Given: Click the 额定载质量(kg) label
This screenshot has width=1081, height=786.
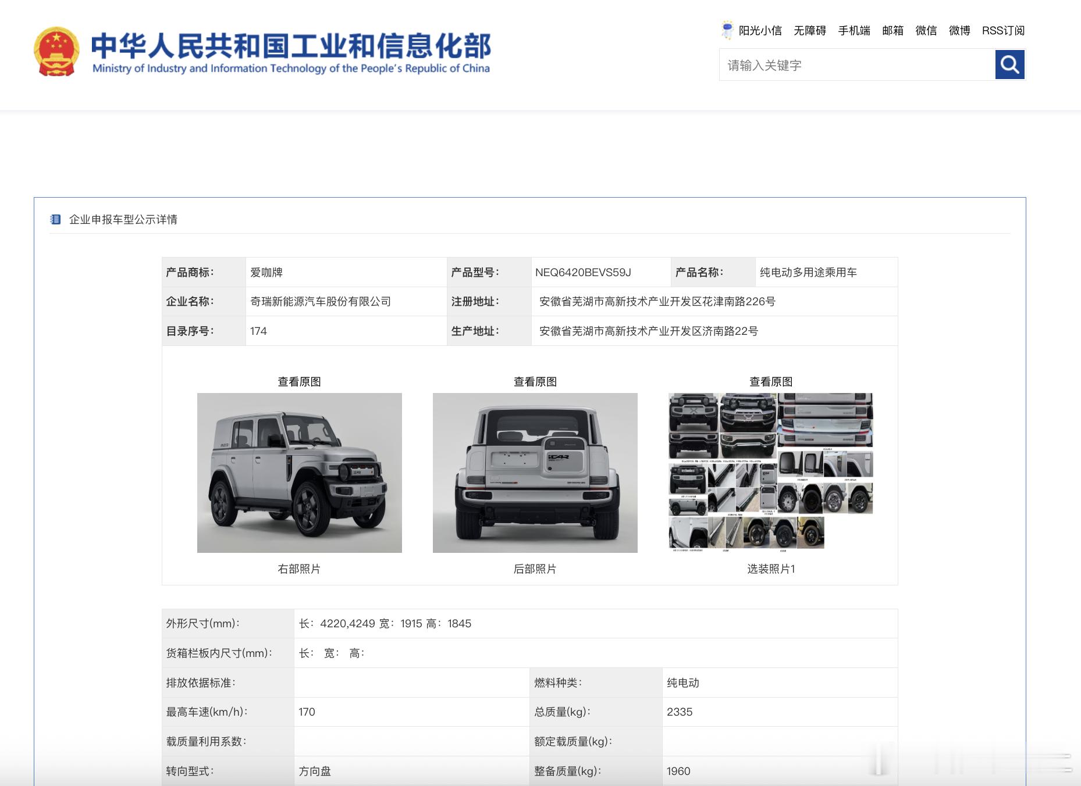Looking at the screenshot, I should (573, 741).
